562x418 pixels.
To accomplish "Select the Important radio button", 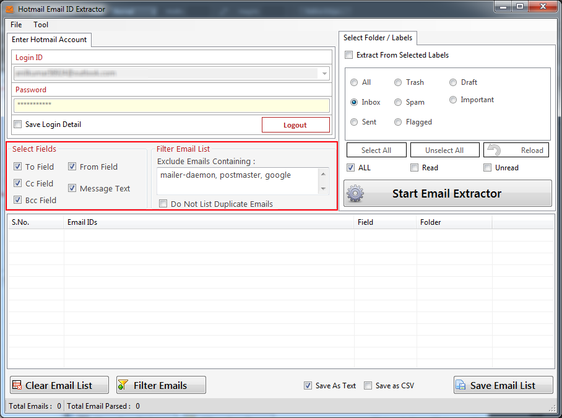I will click(x=453, y=100).
